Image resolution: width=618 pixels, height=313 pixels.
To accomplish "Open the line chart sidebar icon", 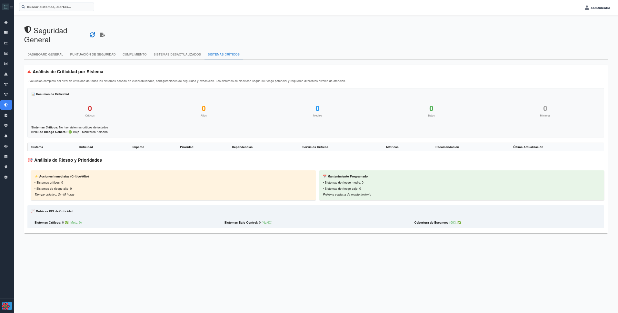I will (x=6, y=43).
